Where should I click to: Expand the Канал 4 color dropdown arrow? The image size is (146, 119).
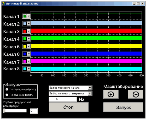[29, 39]
